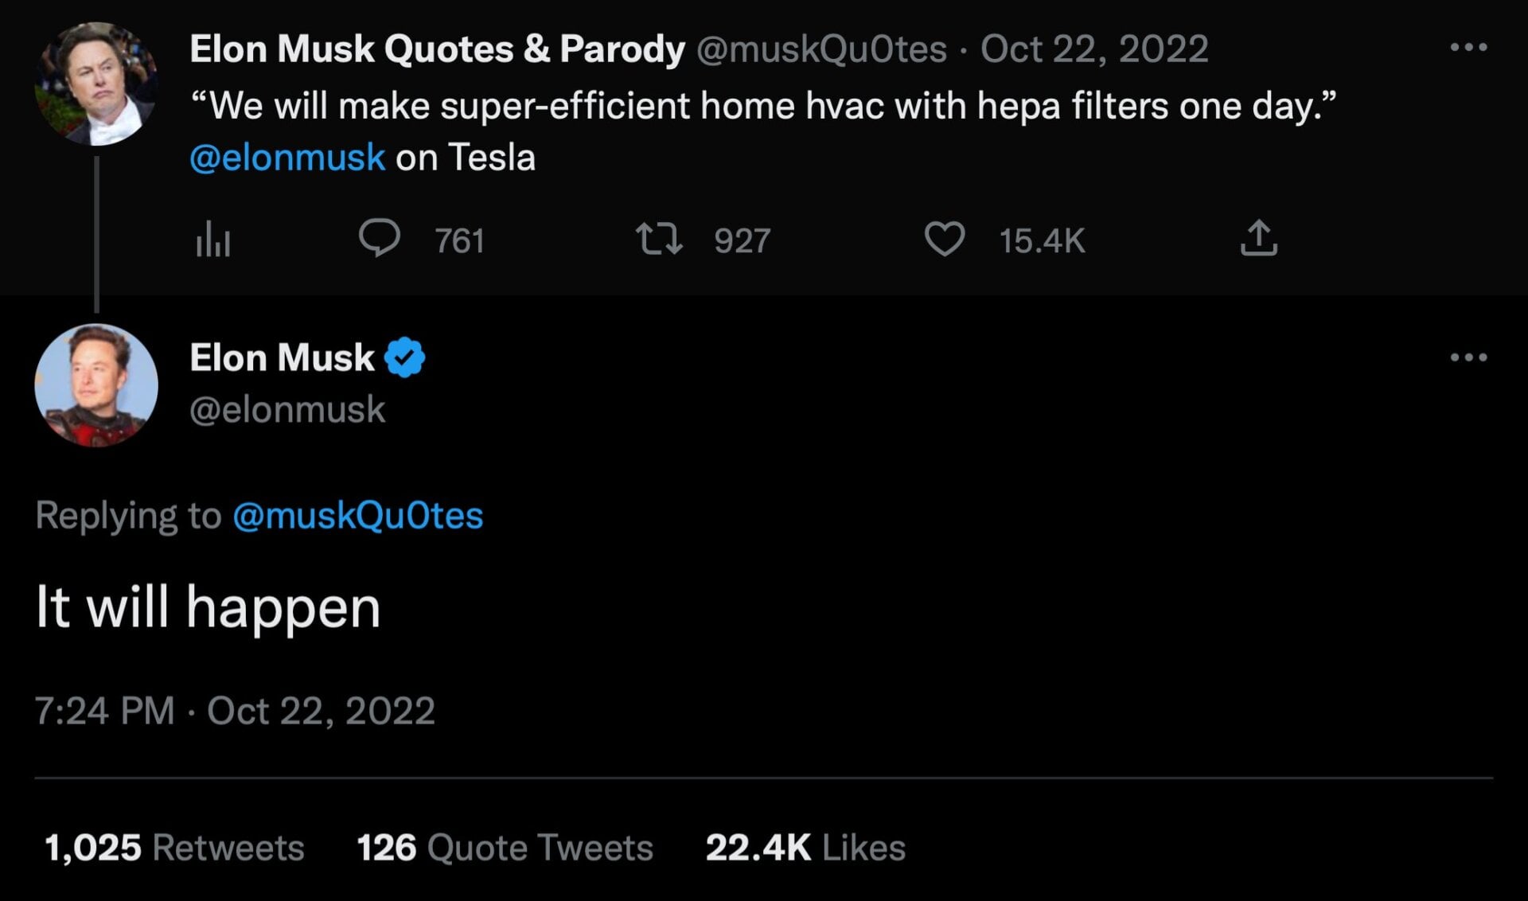This screenshot has width=1528, height=901.
Task: Open Elon Musk's profile picture
Action: (x=96, y=385)
